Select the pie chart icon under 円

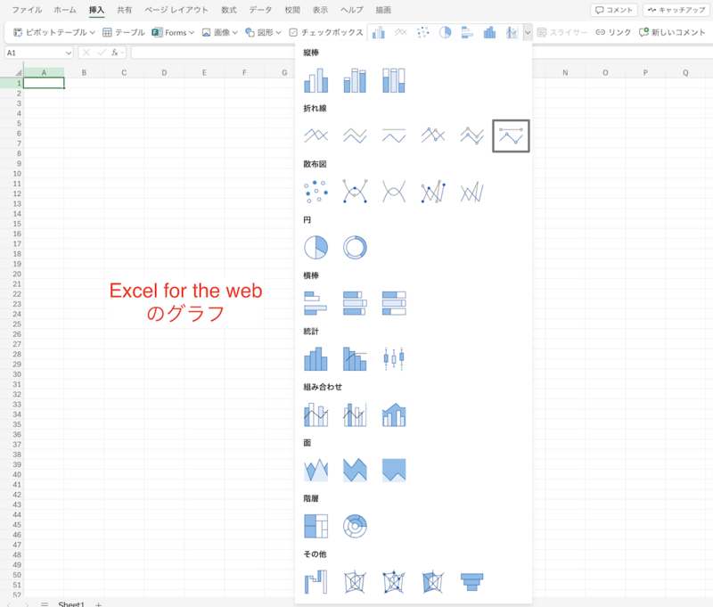[x=316, y=247]
